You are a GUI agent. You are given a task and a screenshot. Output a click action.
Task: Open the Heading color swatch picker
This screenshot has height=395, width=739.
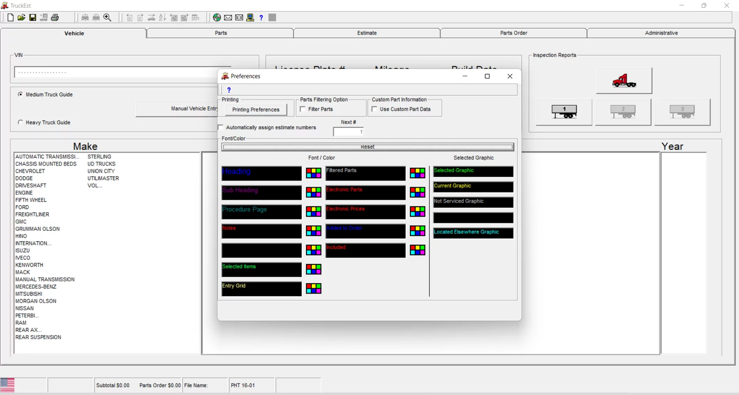click(313, 173)
